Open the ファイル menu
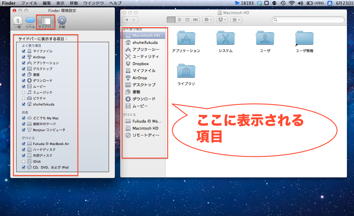The height and width of the screenshot is (216, 354). (x=29, y=3)
